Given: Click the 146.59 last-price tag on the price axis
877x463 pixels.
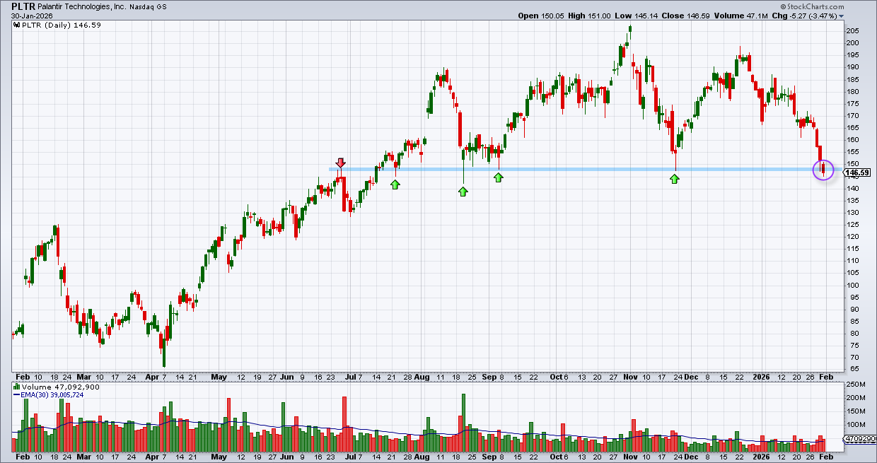Looking at the screenshot, I should click(x=857, y=172).
